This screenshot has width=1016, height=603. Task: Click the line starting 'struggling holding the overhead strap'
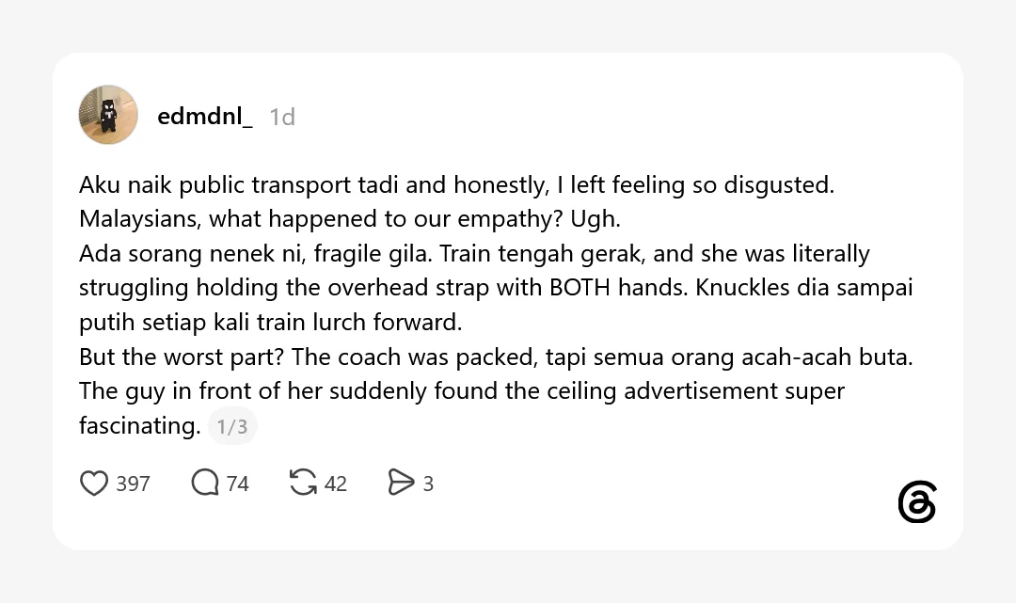(496, 288)
